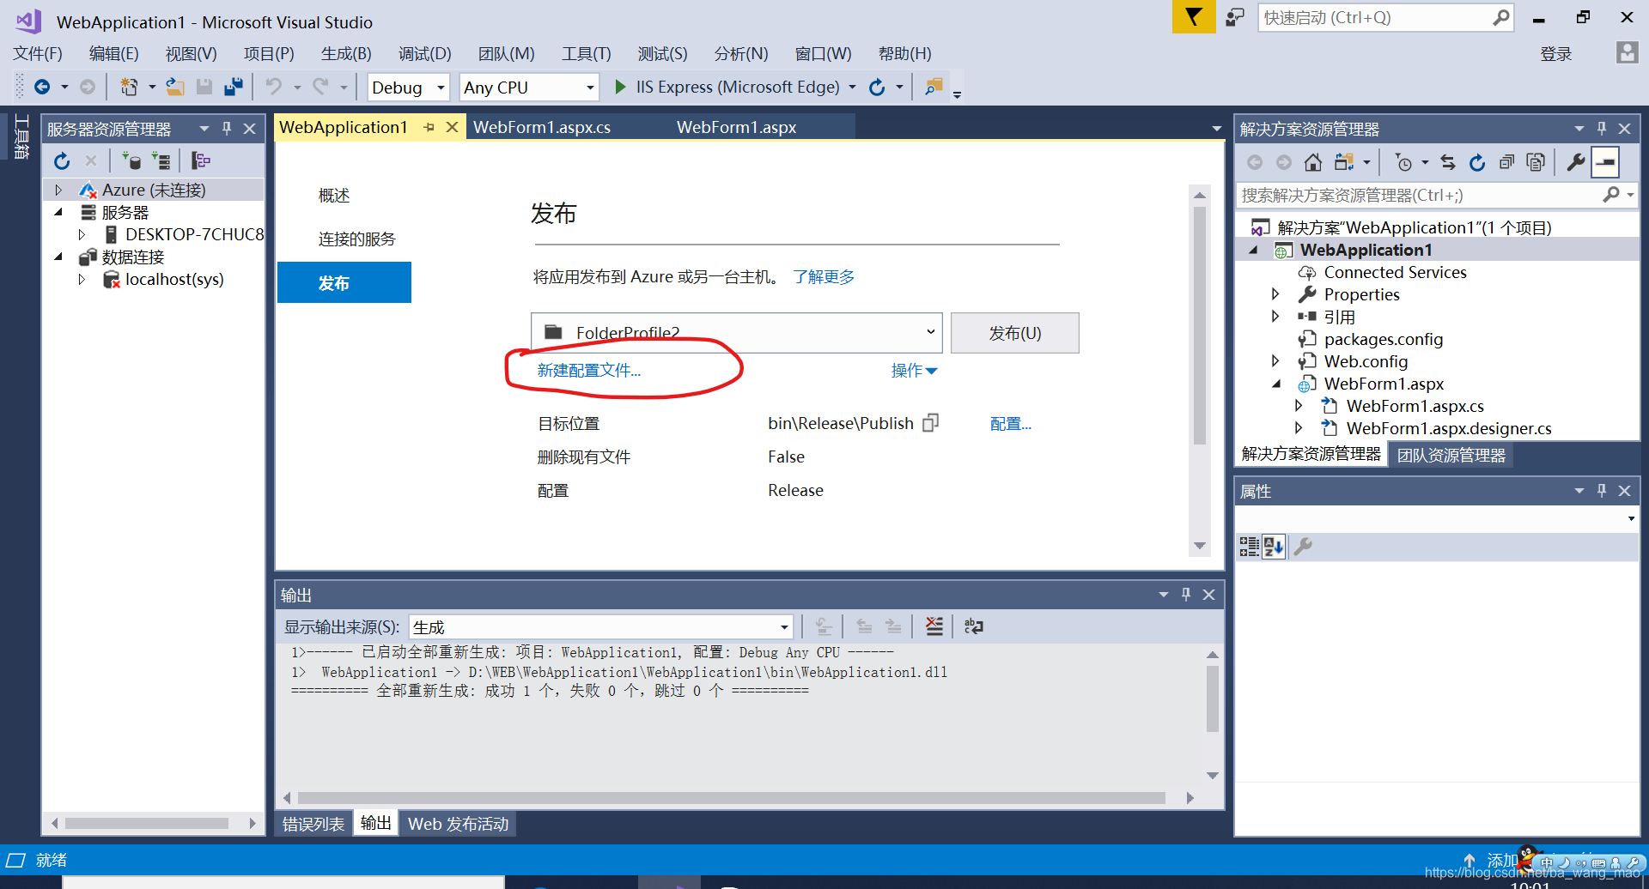
Task: Open the Web 发布活动 tab
Action: pyautogui.click(x=458, y=824)
